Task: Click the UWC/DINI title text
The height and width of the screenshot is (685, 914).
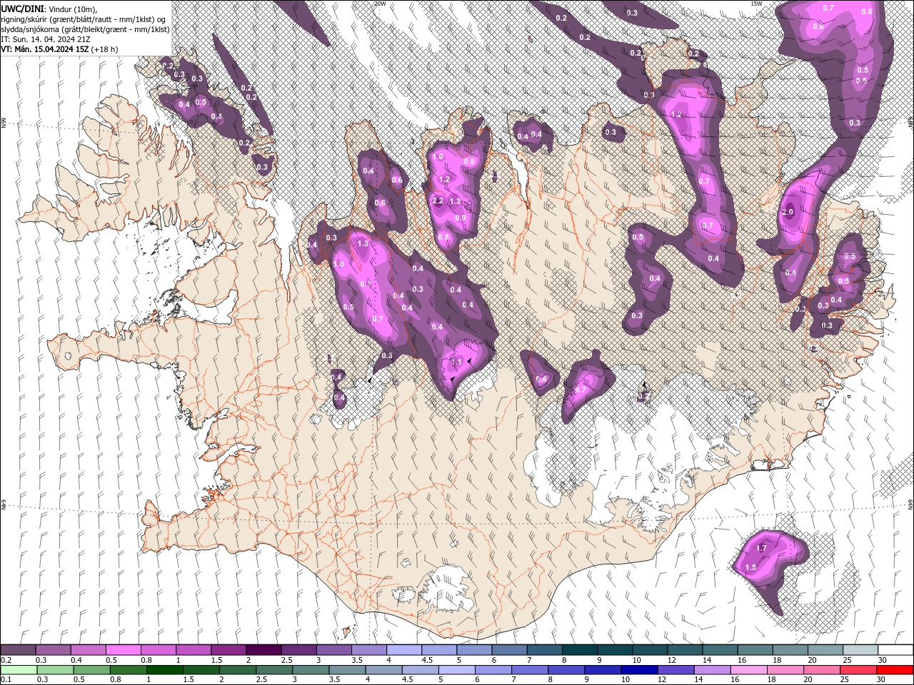Action: coord(24,9)
